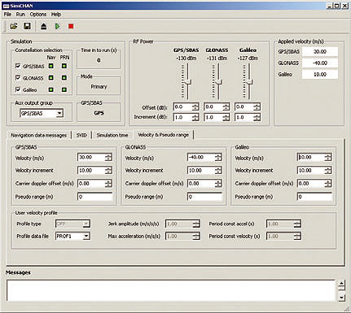Screen dimensions: 351x313
Task: Click the Galileo RF power slider handle
Action: [250, 82]
